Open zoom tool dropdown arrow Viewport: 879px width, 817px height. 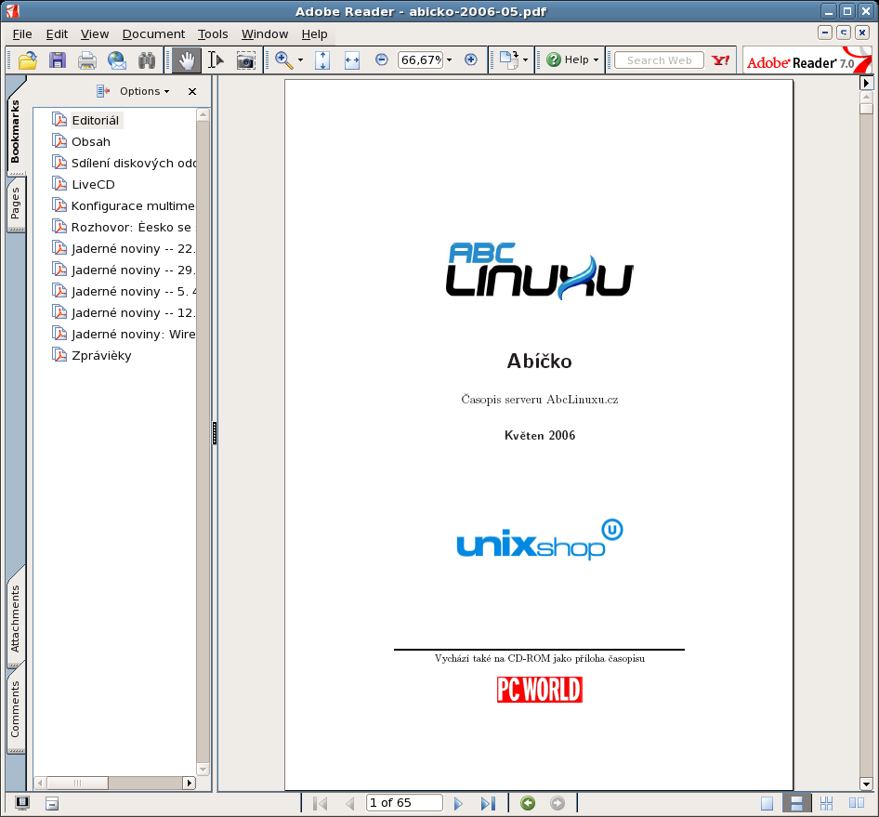(300, 60)
